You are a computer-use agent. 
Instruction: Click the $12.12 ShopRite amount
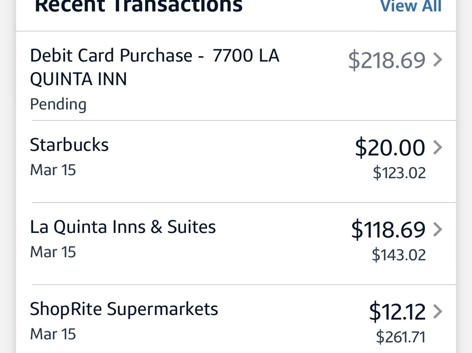tap(397, 312)
